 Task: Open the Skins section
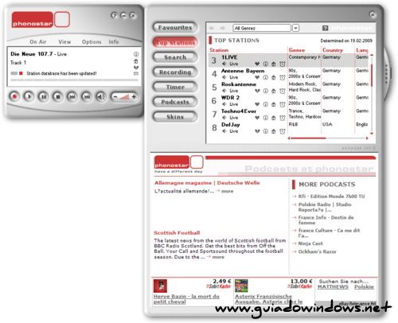pyautogui.click(x=175, y=117)
